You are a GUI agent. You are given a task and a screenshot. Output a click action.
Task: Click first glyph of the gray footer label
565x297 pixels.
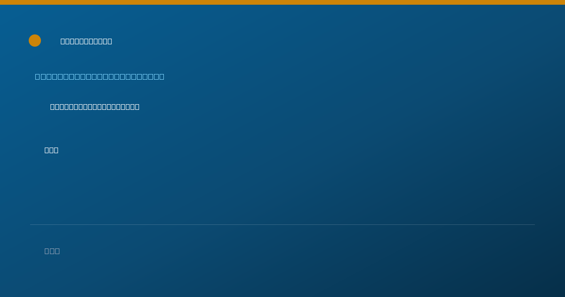[x=47, y=251]
